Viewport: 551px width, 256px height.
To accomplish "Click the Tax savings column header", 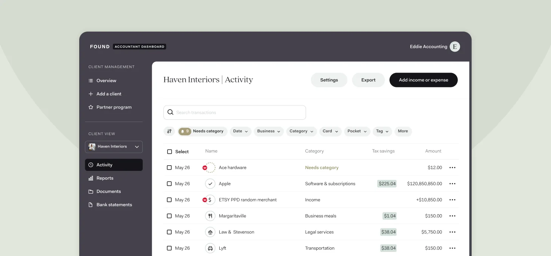I will click(383, 151).
